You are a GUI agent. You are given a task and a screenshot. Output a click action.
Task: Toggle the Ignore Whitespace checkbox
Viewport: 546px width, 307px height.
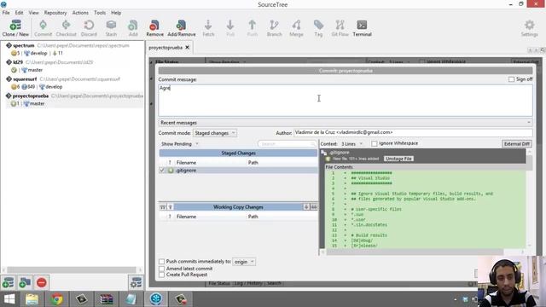374,143
